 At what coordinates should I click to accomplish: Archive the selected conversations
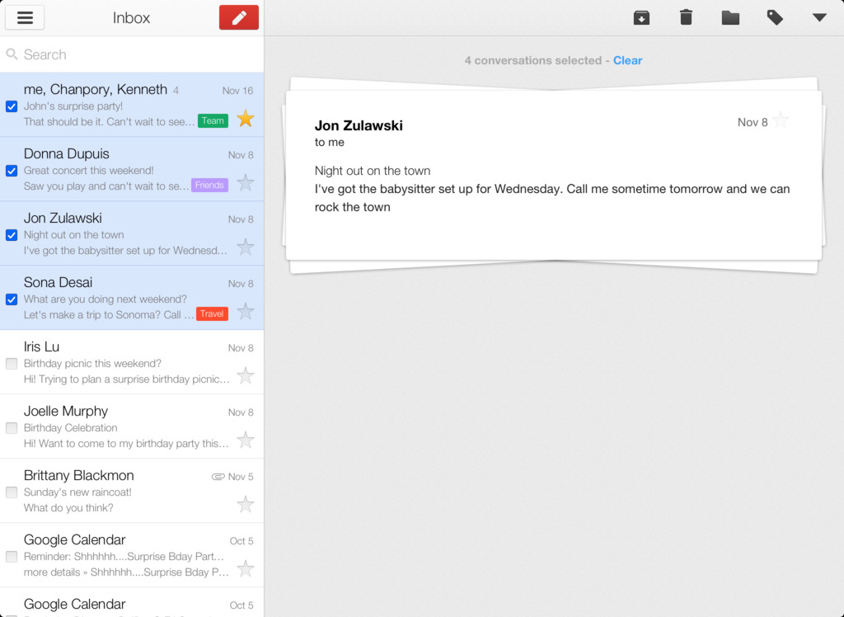641,18
